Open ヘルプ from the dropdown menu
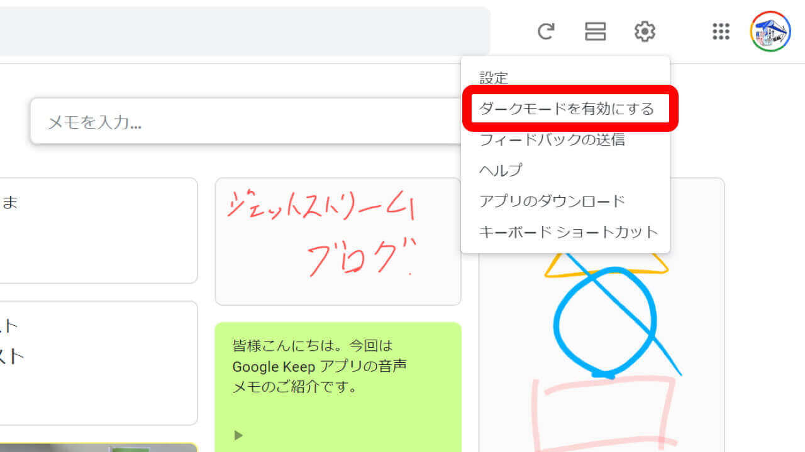Screen dimensions: 805x452 click(x=501, y=170)
